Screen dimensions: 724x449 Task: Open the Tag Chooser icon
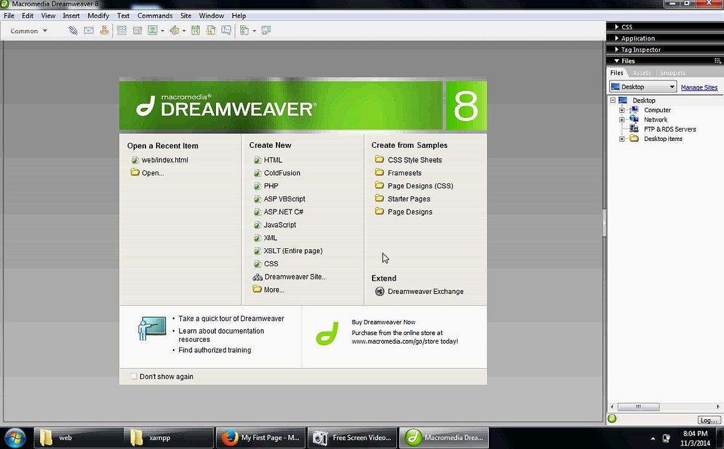(x=266, y=31)
